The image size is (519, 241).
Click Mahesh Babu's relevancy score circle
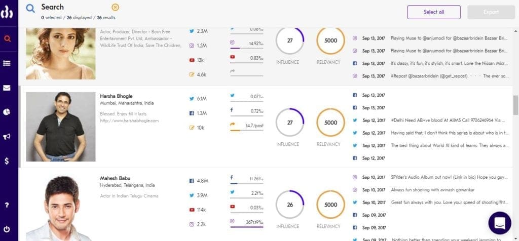point(330,205)
